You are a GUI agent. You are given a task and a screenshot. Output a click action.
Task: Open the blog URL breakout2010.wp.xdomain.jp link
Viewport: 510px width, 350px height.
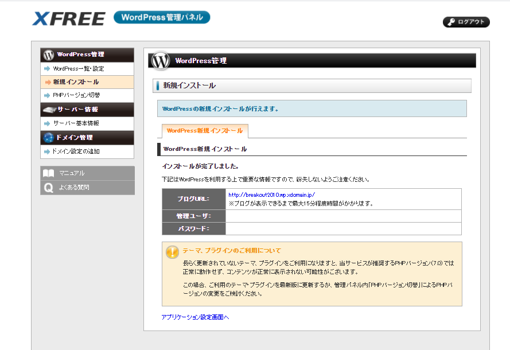pos(271,195)
